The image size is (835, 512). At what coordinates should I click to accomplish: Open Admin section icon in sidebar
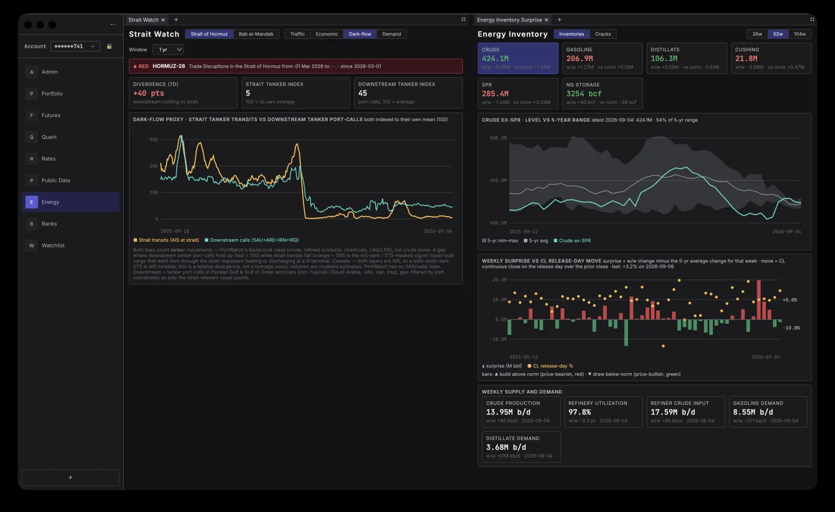[32, 72]
